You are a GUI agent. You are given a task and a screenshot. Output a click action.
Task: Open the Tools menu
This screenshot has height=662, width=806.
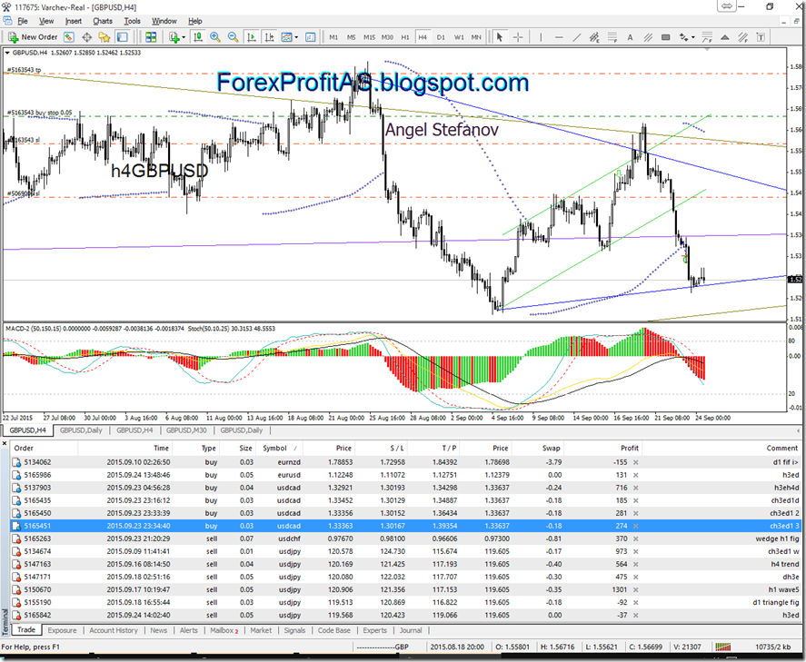[x=132, y=21]
